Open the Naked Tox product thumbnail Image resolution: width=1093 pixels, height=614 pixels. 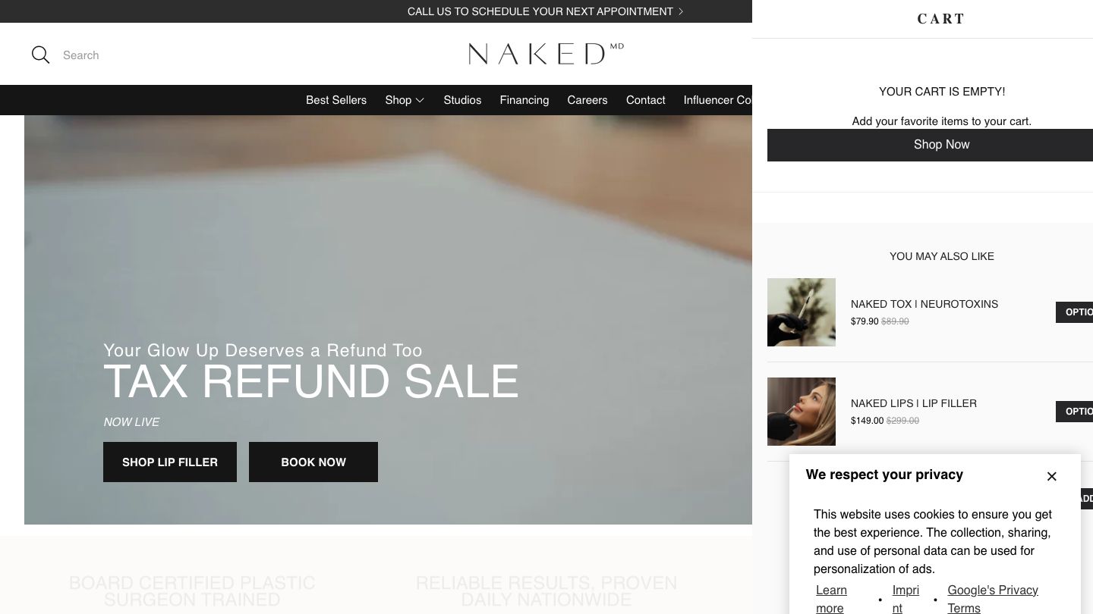point(802,312)
